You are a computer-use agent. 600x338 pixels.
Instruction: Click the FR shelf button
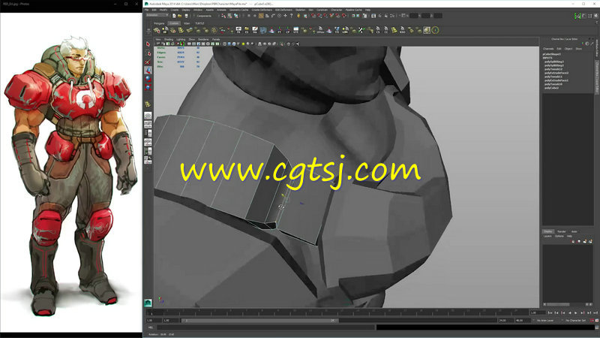click(x=238, y=30)
